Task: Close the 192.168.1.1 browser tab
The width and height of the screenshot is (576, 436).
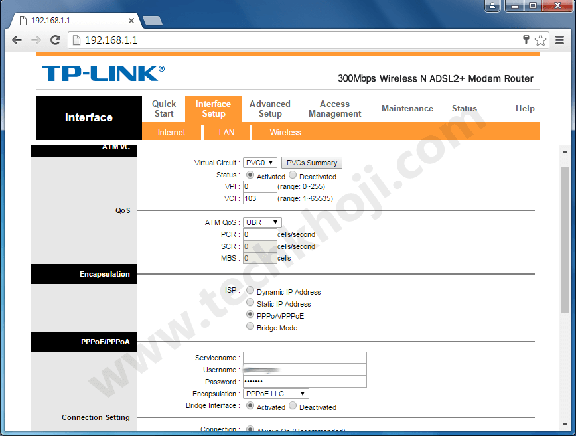Action: click(131, 21)
